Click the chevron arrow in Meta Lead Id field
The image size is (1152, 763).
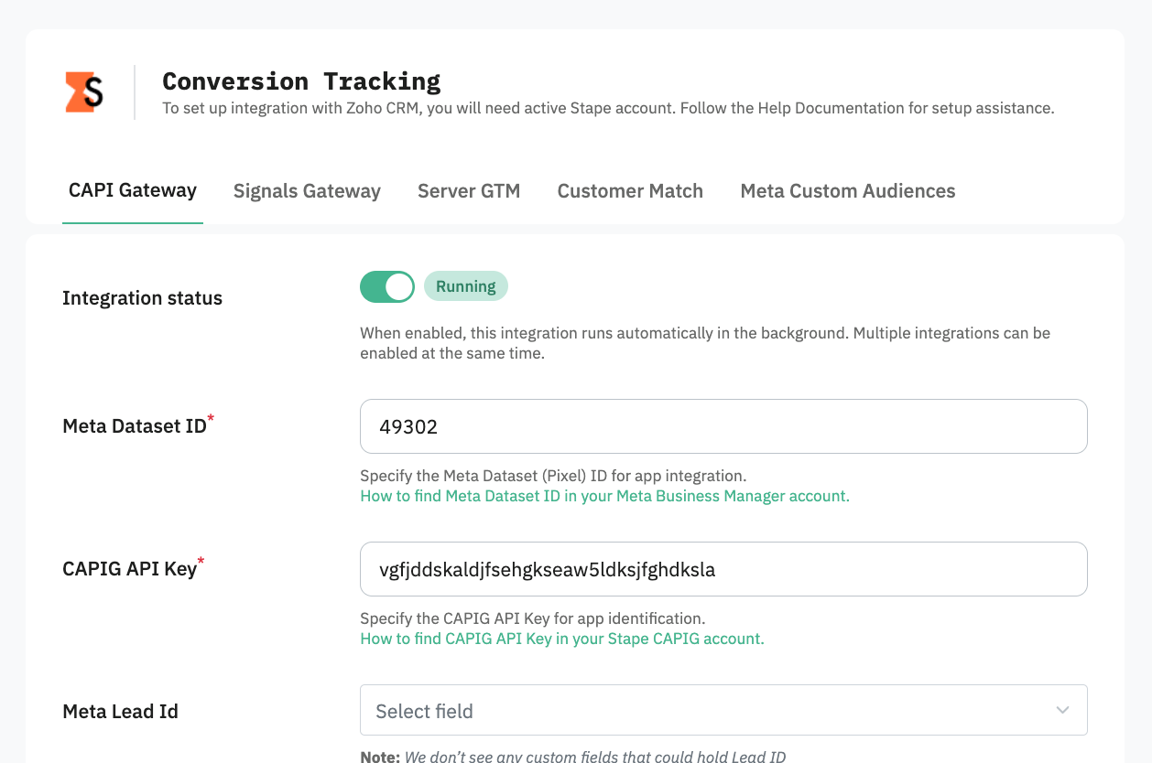click(1062, 711)
